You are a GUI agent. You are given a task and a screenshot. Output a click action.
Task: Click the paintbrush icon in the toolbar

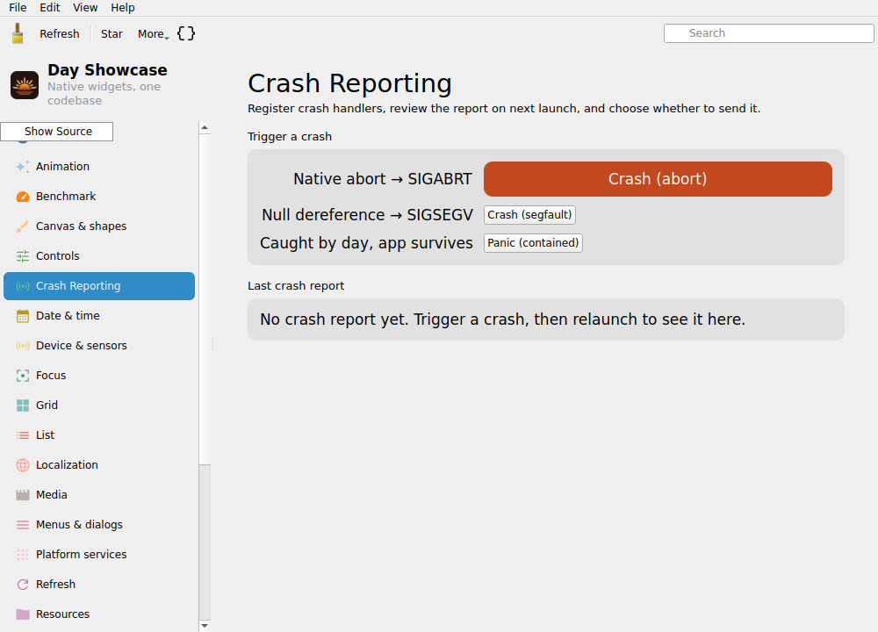click(18, 33)
